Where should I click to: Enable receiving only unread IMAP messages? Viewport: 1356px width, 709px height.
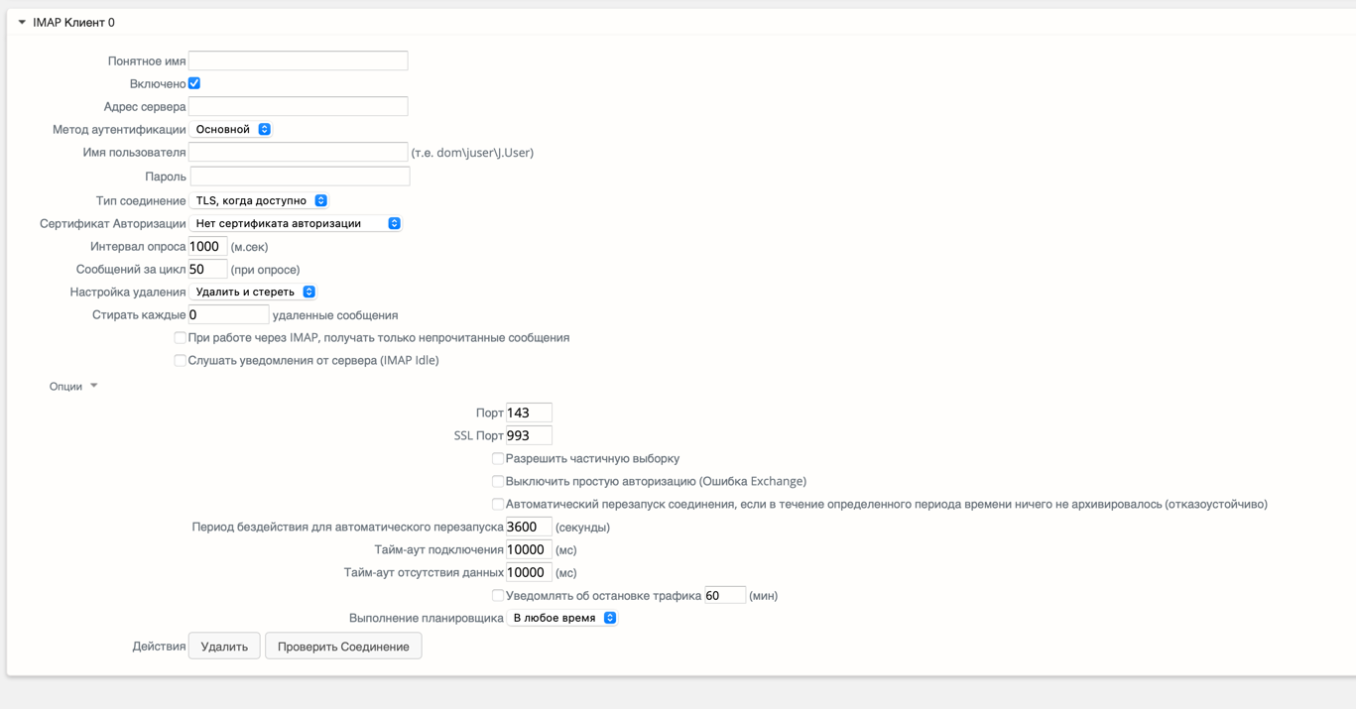point(180,338)
